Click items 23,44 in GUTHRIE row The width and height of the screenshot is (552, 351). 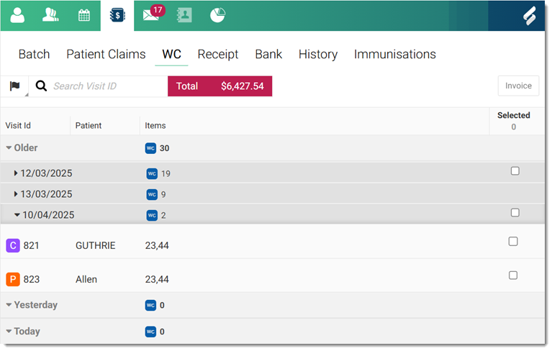pyautogui.click(x=157, y=245)
